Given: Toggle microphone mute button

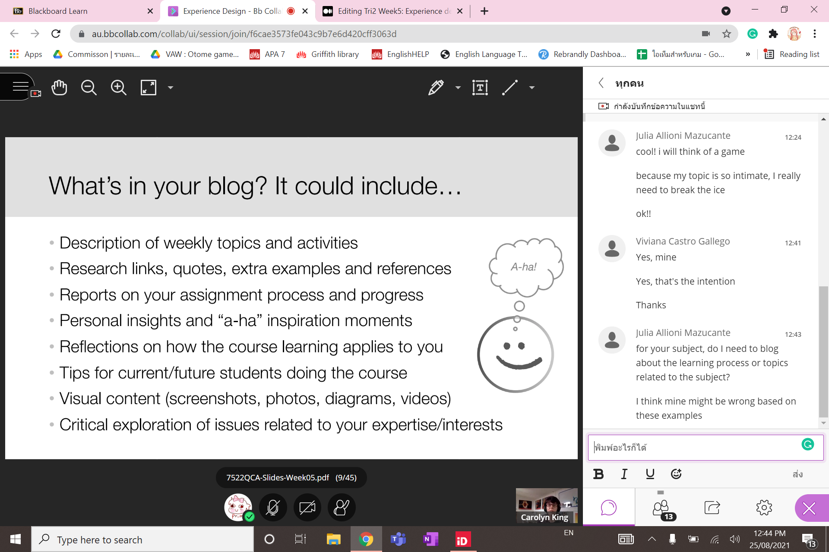Looking at the screenshot, I should coord(272,508).
